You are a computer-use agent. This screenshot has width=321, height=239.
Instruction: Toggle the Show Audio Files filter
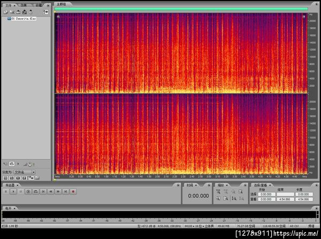click(x=5, y=178)
